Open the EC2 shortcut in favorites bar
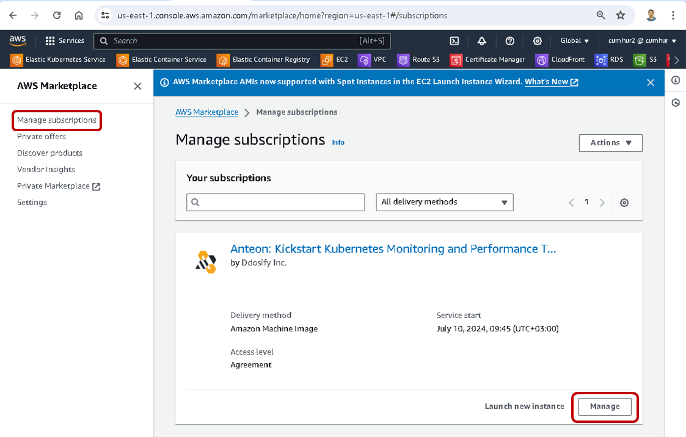 [x=335, y=60]
